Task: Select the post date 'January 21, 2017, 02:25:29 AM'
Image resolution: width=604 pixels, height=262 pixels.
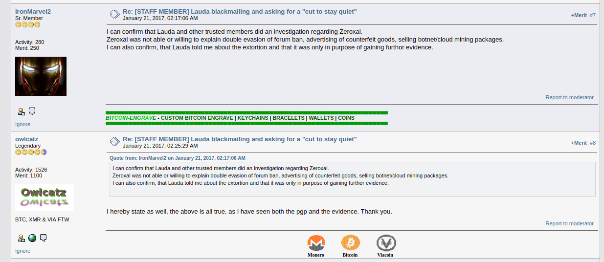Action: coord(160,146)
